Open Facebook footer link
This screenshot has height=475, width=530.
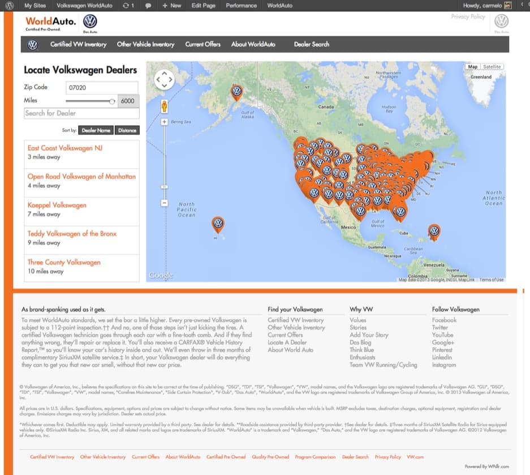pos(444,320)
